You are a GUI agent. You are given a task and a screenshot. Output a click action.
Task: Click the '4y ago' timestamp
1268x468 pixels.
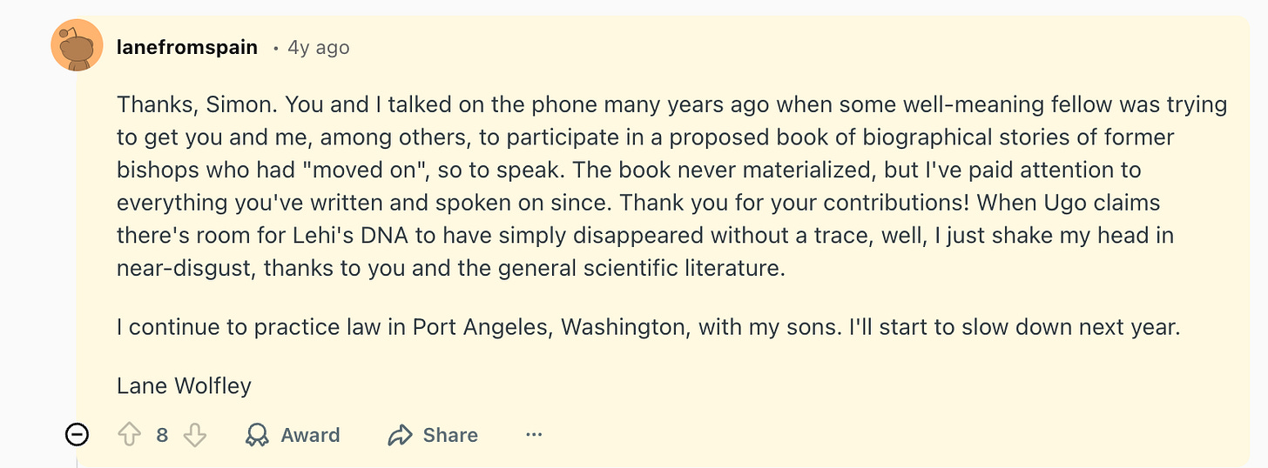tap(319, 48)
